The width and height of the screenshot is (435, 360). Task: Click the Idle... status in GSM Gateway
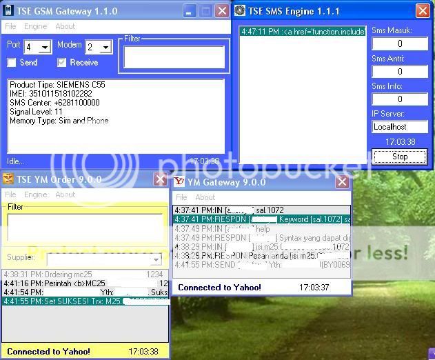[x=16, y=161]
